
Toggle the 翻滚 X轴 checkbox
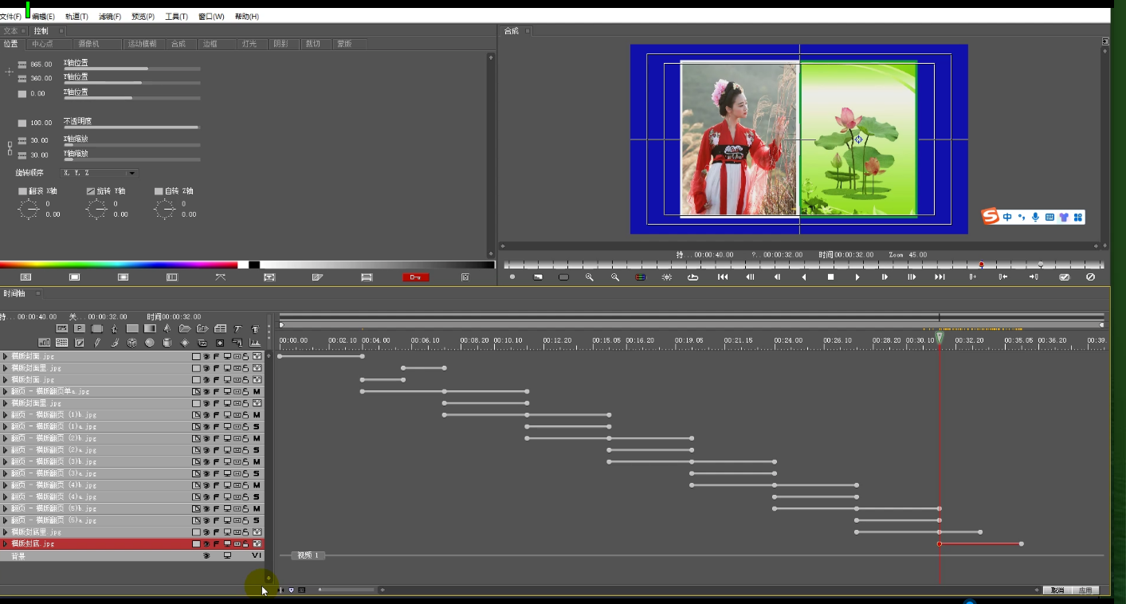[x=22, y=191]
